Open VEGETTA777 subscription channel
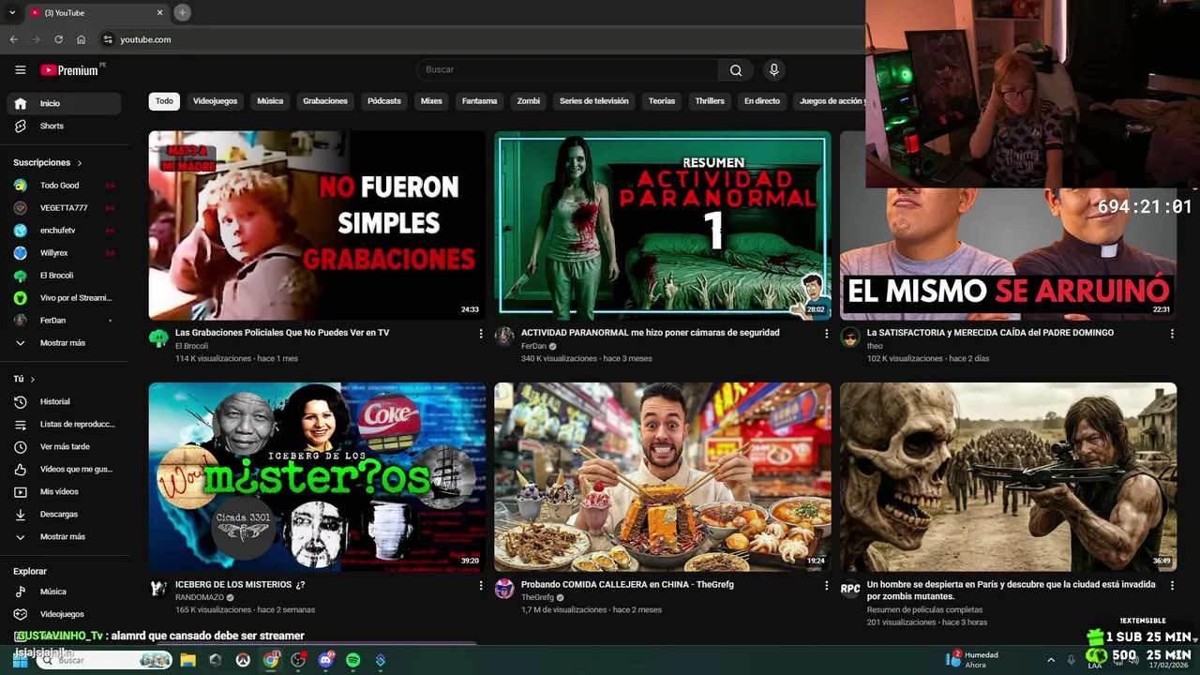This screenshot has height=675, width=1200. 64,208
